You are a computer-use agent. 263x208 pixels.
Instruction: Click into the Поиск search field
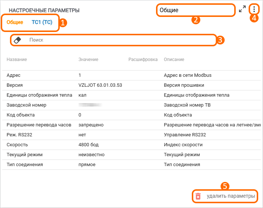click(x=118, y=40)
